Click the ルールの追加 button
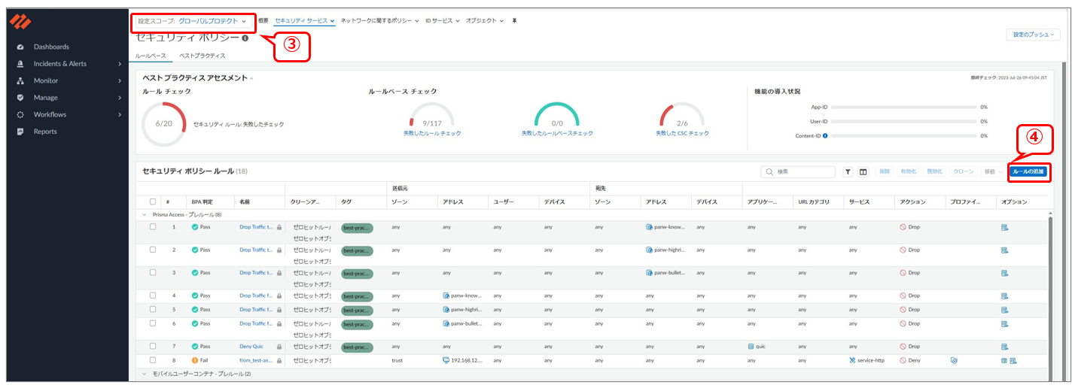Screen dimensions: 1075x388 (1028, 172)
